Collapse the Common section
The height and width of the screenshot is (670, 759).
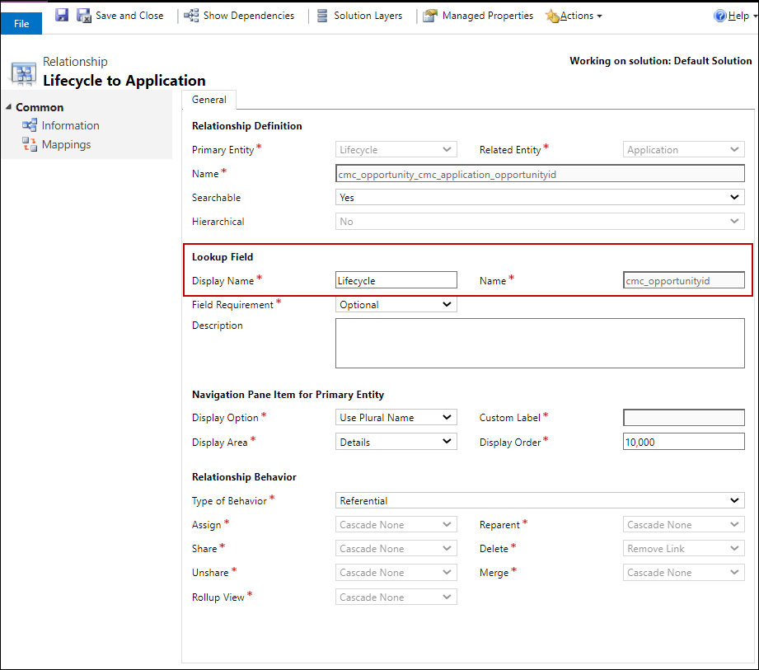8,107
